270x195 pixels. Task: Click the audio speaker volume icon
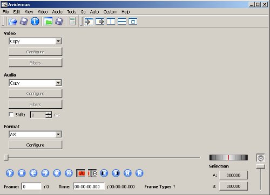point(261,158)
